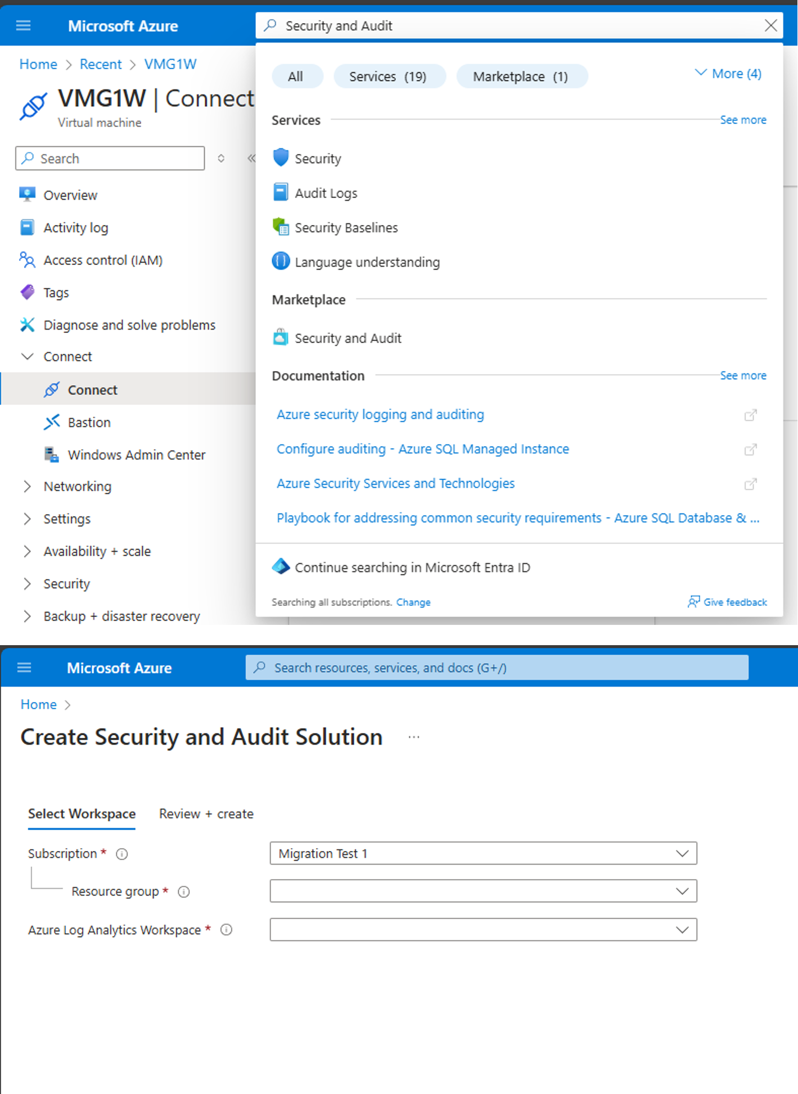The image size is (798, 1094).
Task: Click Home breadcrumb in bottom window
Action: coord(38,704)
